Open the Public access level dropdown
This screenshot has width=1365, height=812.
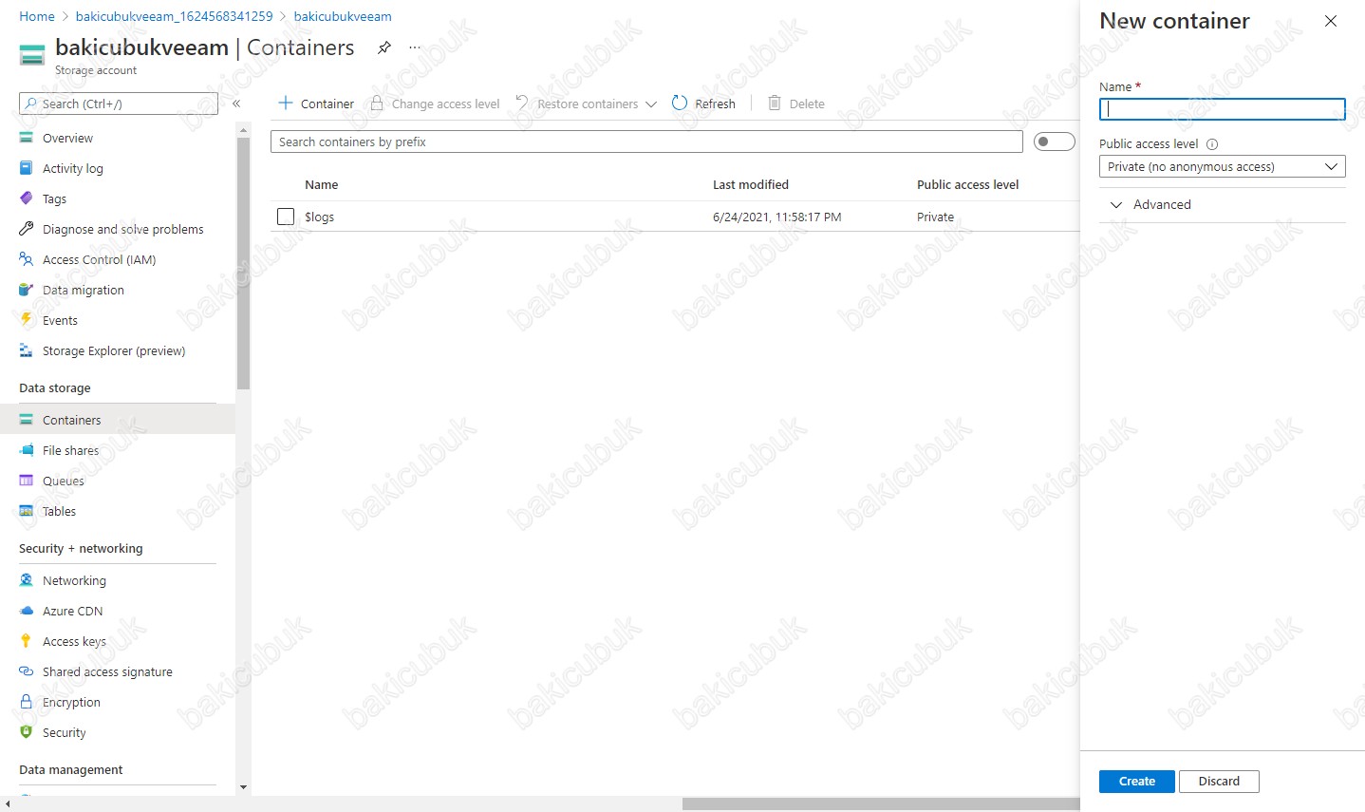[x=1223, y=166]
